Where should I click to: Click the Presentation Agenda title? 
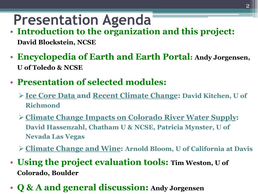coord(82,20)
